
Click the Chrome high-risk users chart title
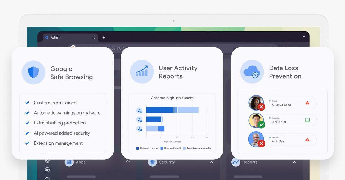(172, 98)
